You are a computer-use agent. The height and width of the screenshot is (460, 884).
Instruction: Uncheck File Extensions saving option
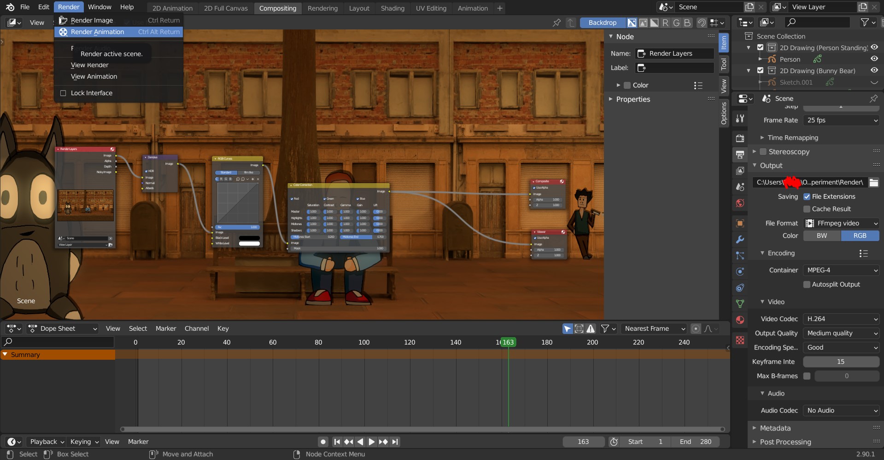click(x=807, y=196)
